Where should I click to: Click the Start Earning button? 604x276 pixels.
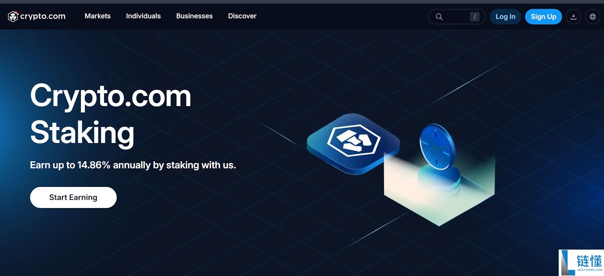coord(73,197)
